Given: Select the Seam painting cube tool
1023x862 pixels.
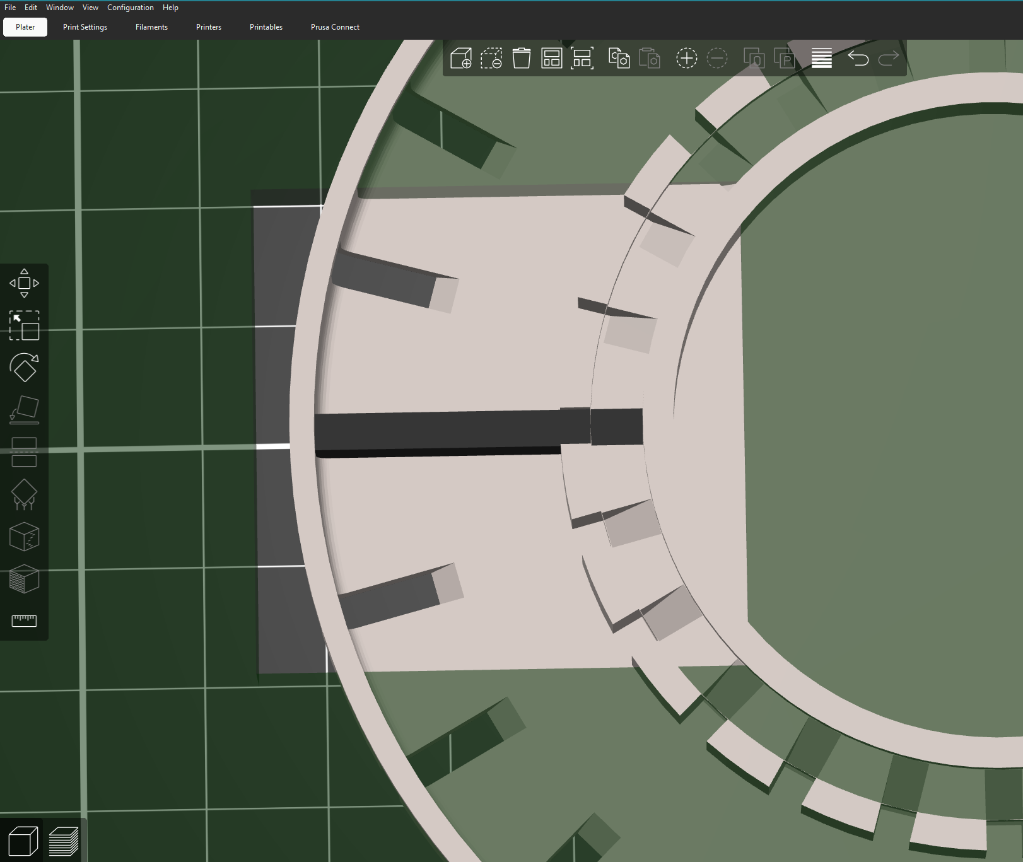Looking at the screenshot, I should point(24,537).
